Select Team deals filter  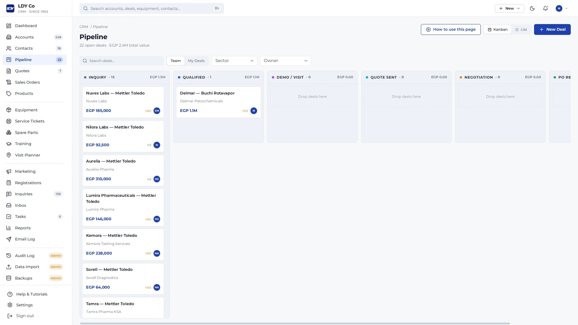(176, 61)
